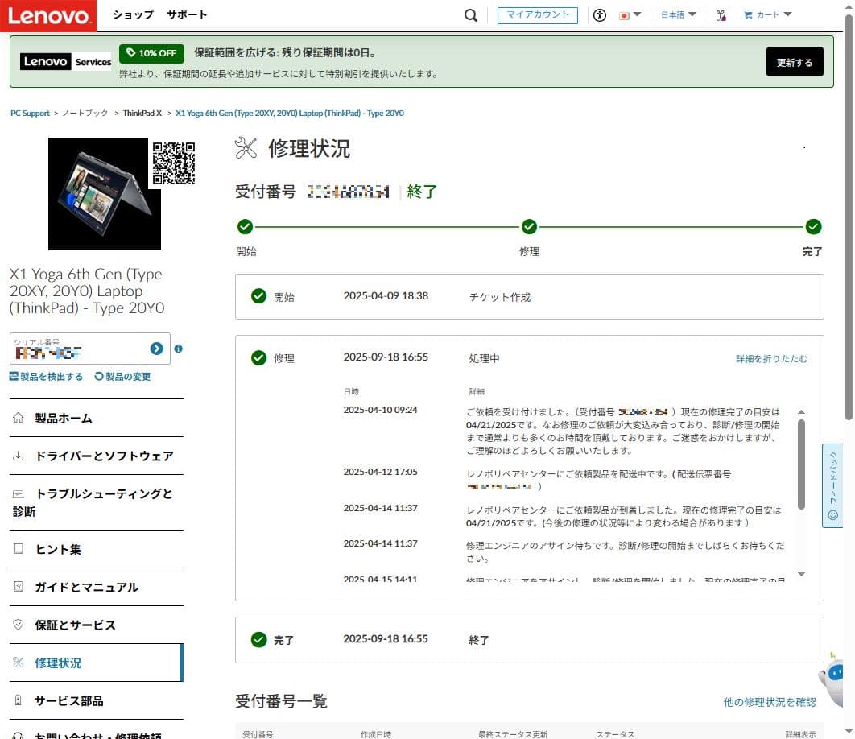Click the 更新する warranty renewal button
855x739 pixels.
tap(794, 61)
